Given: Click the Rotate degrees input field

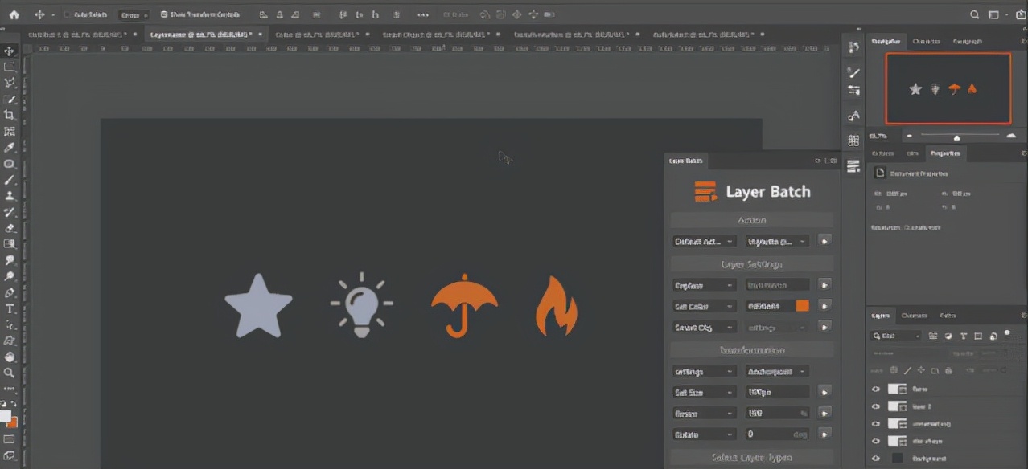Looking at the screenshot, I should coord(776,434).
